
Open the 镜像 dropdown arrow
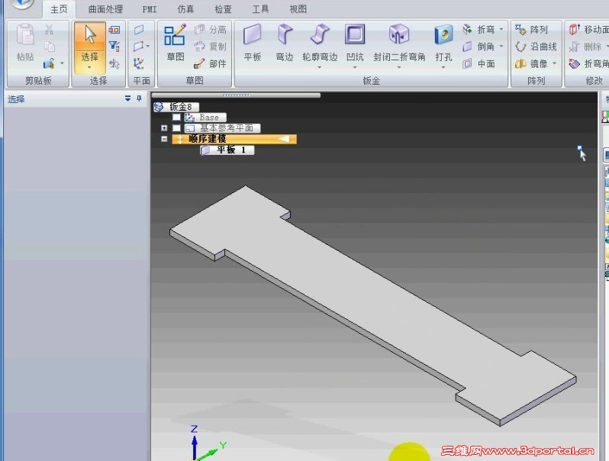click(554, 63)
